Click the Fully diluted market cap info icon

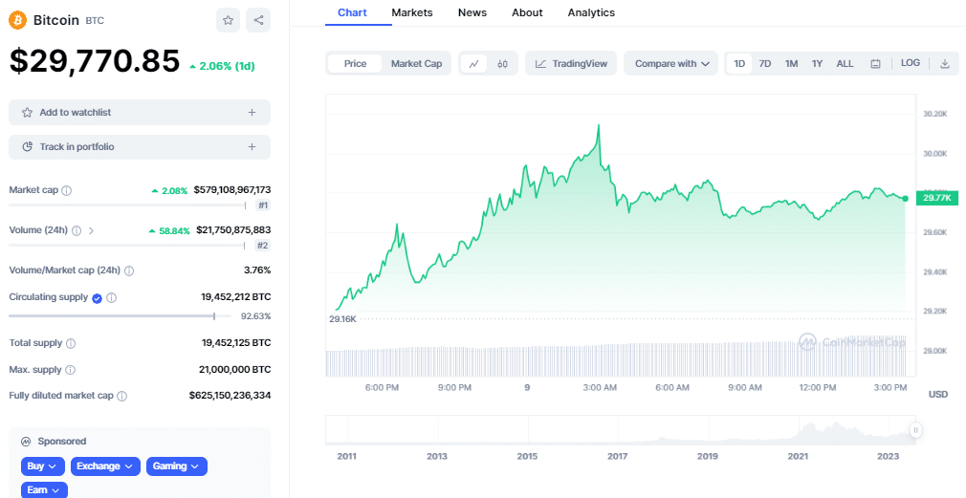tap(122, 397)
